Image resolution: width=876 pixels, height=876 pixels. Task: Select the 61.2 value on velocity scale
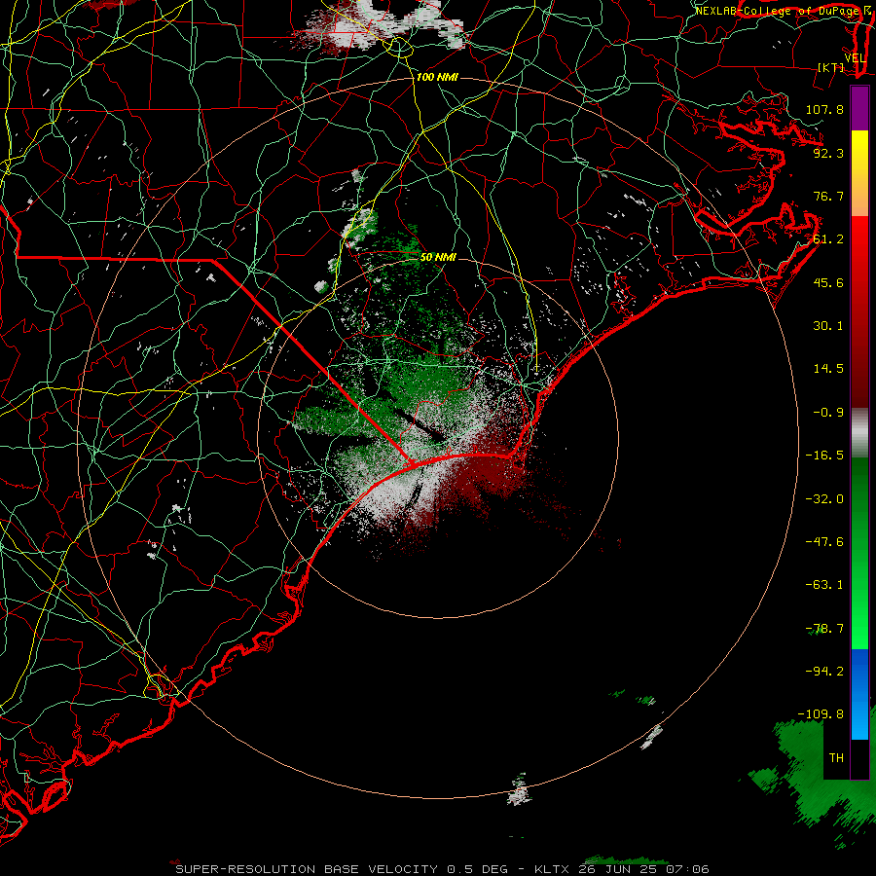828,239
